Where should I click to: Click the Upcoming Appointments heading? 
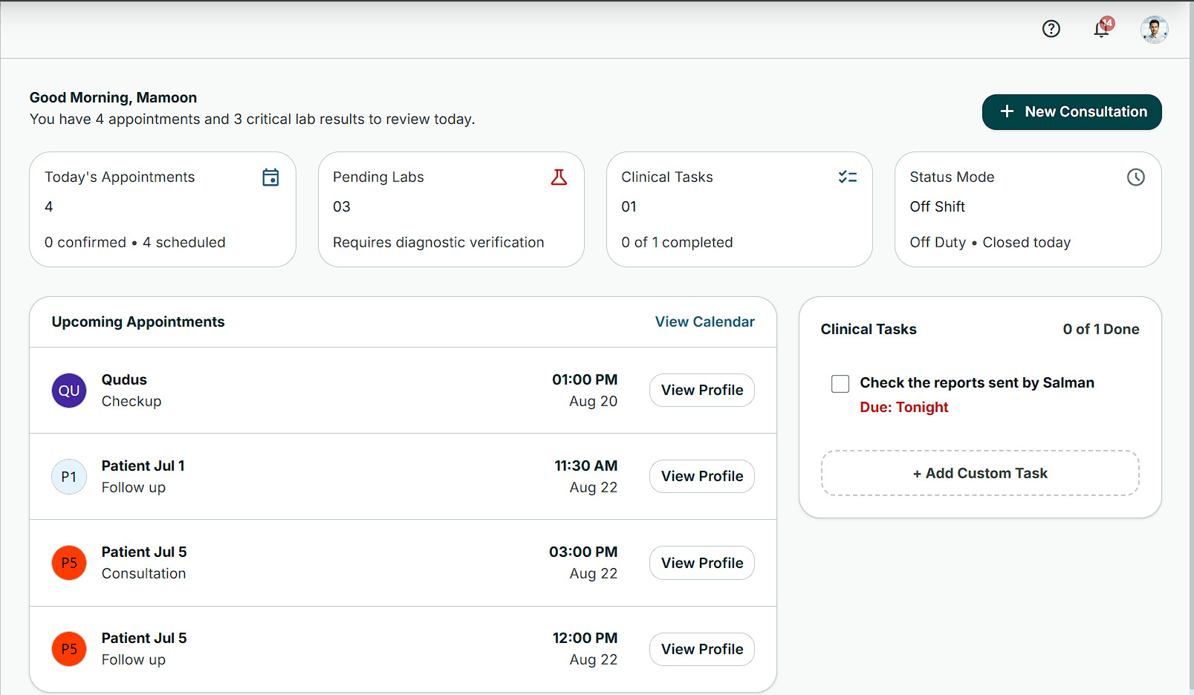click(x=138, y=322)
